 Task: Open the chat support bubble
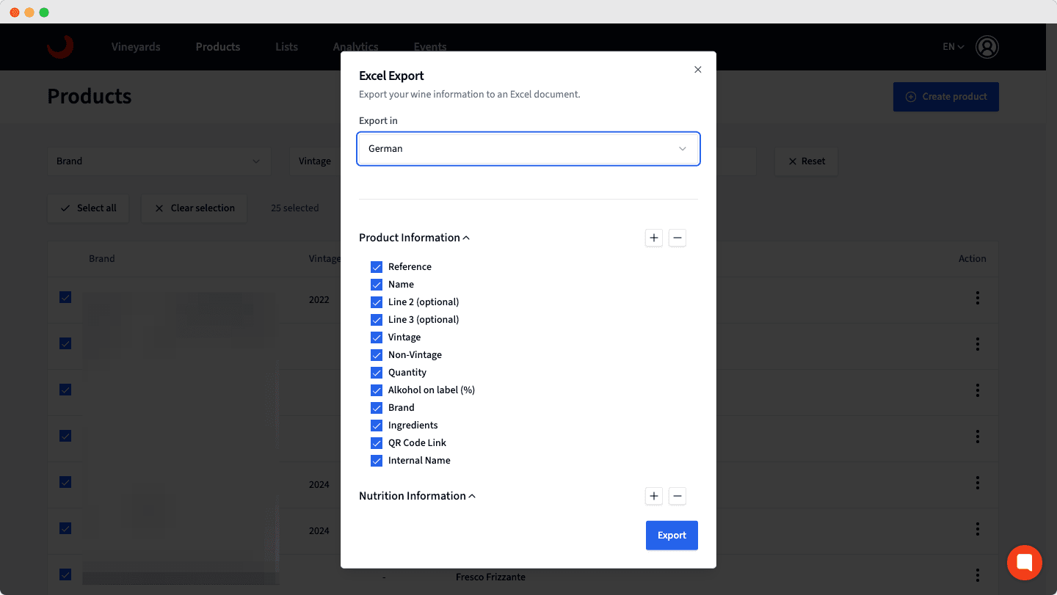[x=1024, y=562]
